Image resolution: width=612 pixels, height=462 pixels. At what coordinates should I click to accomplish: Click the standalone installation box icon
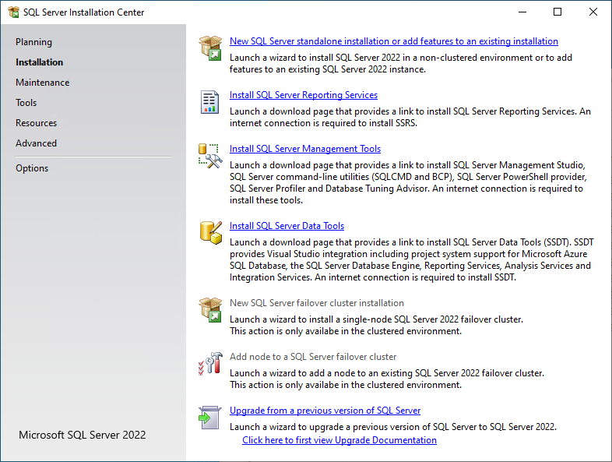coord(210,48)
